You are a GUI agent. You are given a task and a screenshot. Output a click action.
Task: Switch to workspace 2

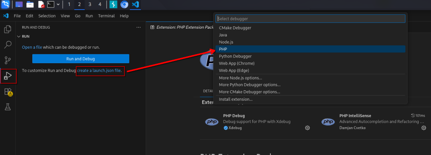(79, 4)
